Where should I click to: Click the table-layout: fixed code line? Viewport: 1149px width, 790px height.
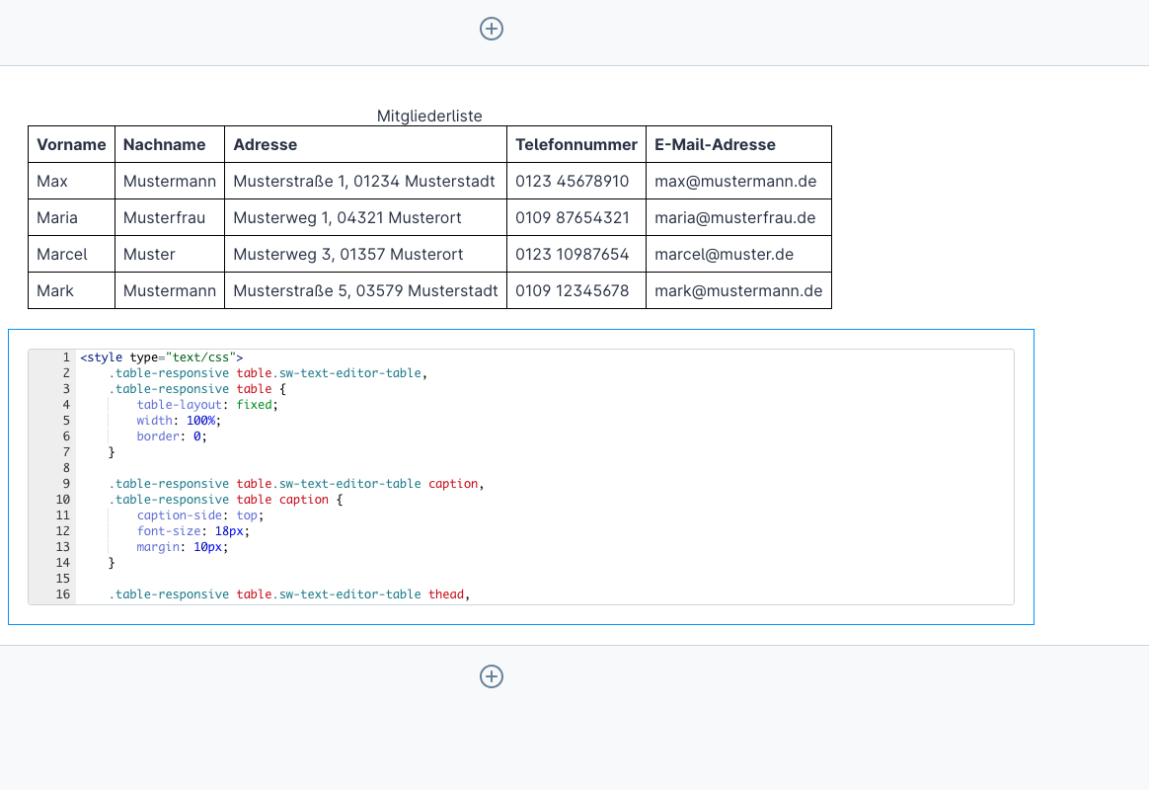(x=208, y=405)
